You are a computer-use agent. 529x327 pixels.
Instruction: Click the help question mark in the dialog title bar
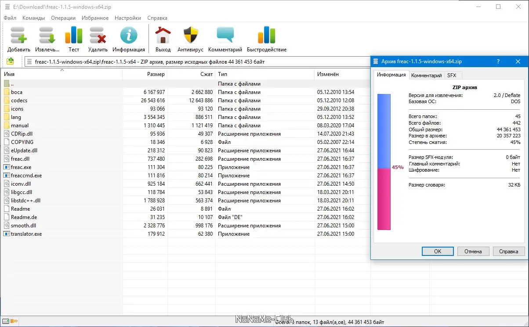coord(498,62)
